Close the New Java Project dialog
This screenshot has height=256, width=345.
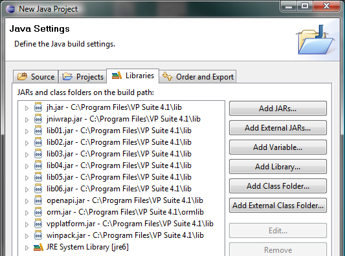(x=326, y=6)
